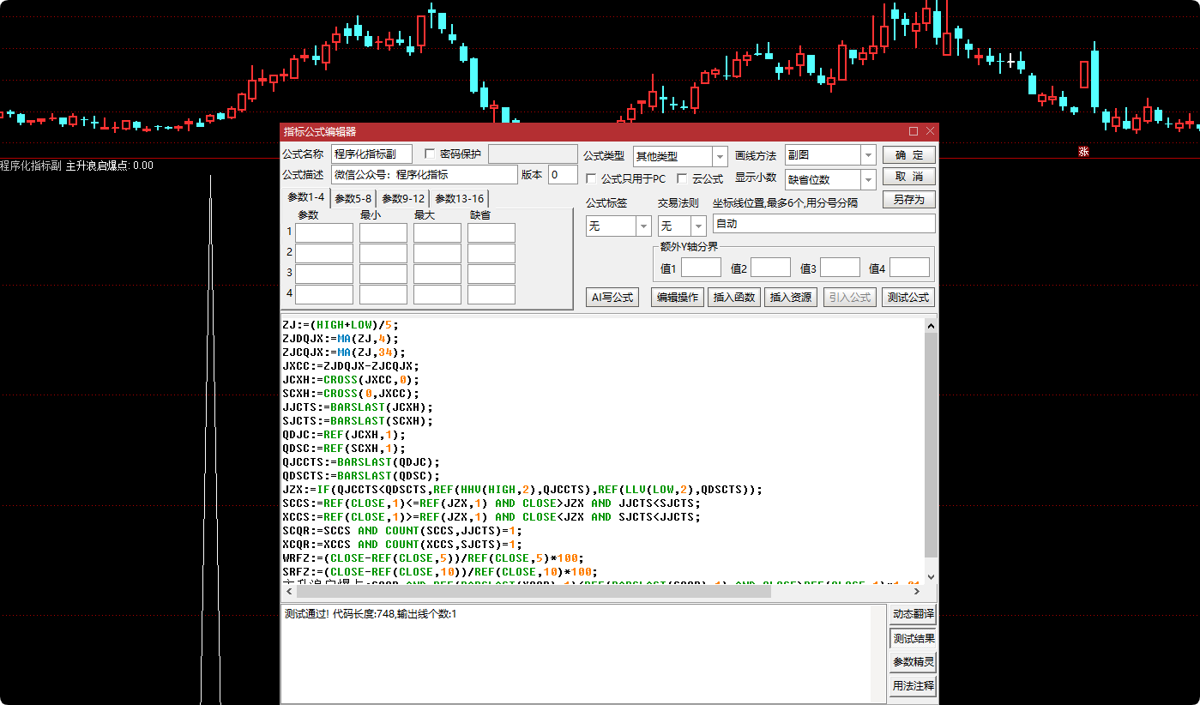Close the 指标公式编辑器 dialog
The image size is (1200, 705).
tap(929, 131)
